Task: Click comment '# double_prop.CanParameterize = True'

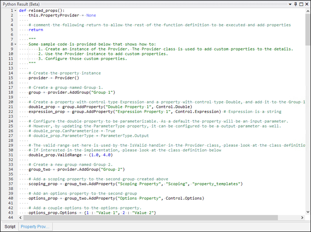Action: (x=72, y=131)
